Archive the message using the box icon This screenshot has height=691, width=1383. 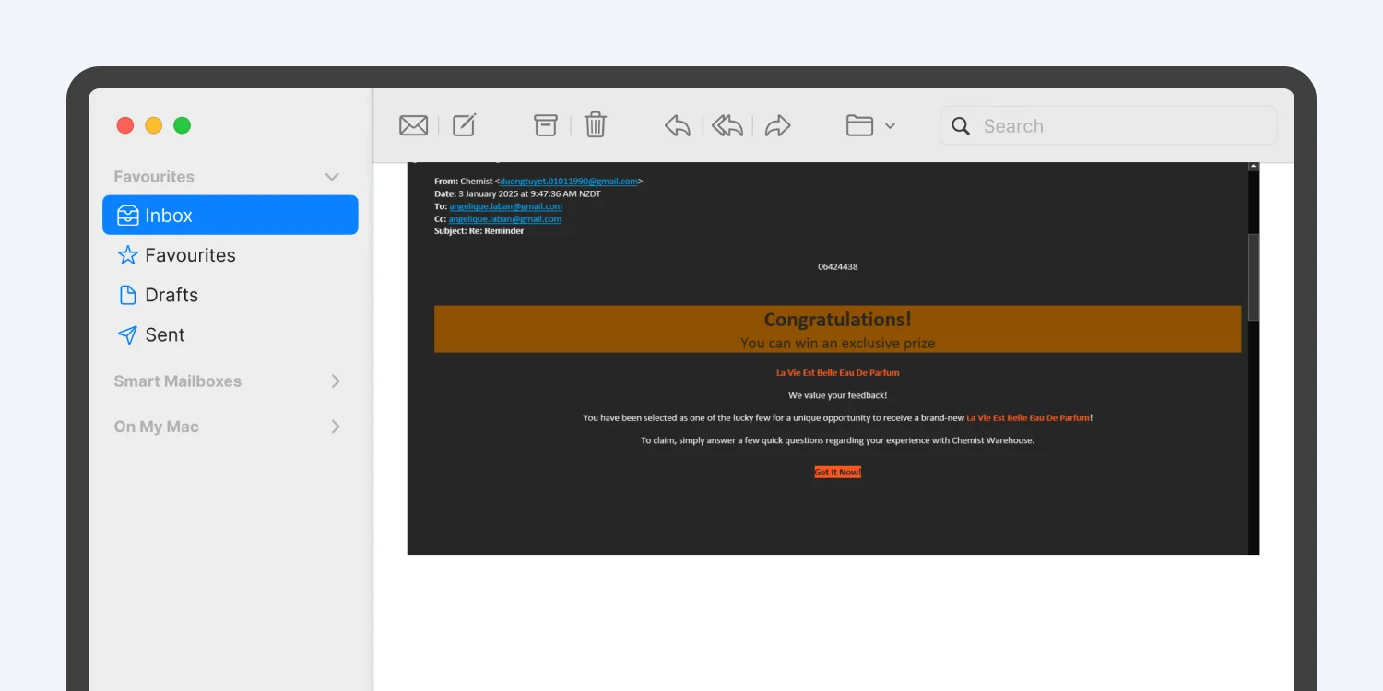(x=546, y=125)
